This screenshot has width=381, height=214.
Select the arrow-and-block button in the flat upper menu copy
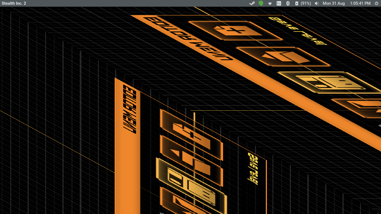(x=283, y=57)
